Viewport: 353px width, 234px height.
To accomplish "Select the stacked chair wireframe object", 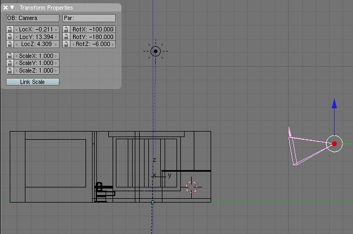I will click(104, 192).
